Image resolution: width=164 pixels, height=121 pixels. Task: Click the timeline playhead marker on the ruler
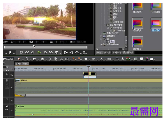(89, 67)
